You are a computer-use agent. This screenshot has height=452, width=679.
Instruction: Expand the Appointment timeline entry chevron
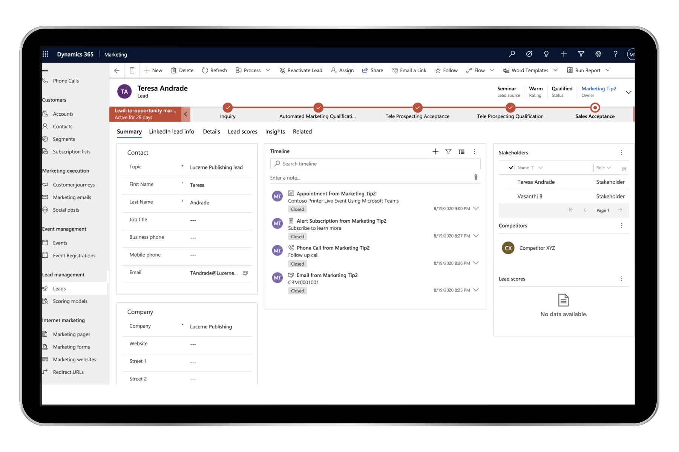pos(476,208)
